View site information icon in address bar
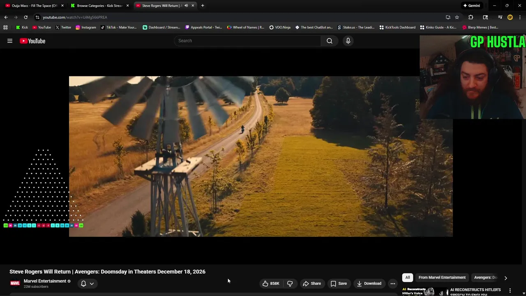This screenshot has width=526, height=296. pos(37,17)
